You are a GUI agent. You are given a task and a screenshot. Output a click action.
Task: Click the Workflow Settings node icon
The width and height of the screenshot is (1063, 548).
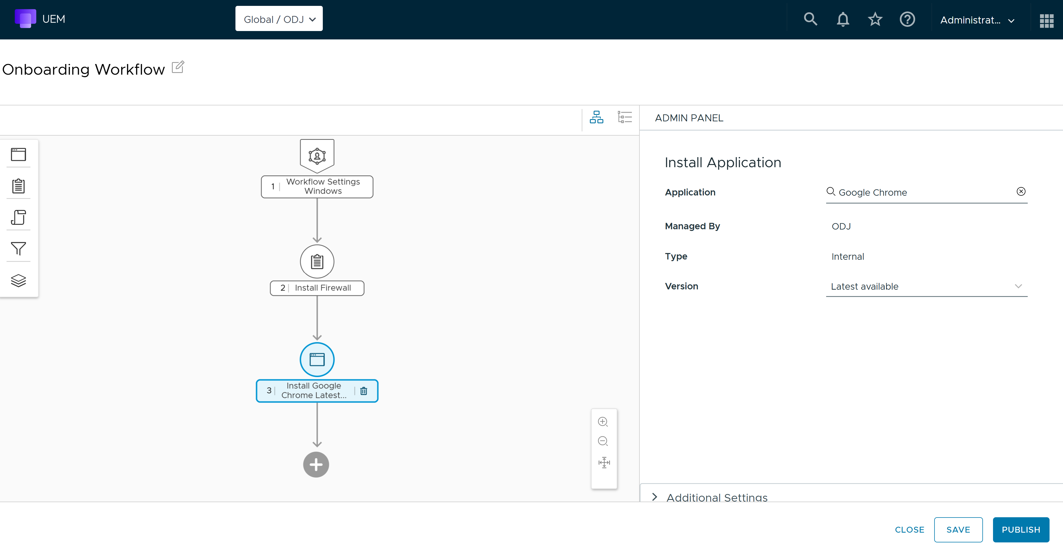[317, 156]
